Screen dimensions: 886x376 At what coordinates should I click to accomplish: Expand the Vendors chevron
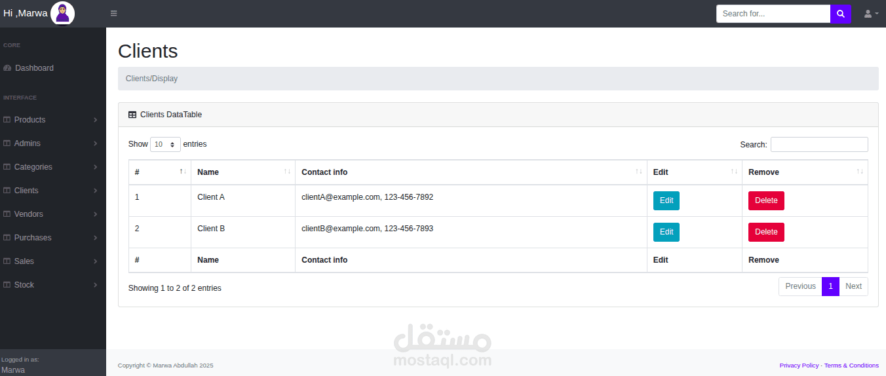point(96,214)
